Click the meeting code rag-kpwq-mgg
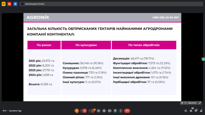Viewport: 205px width, 115px height. [15, 111]
